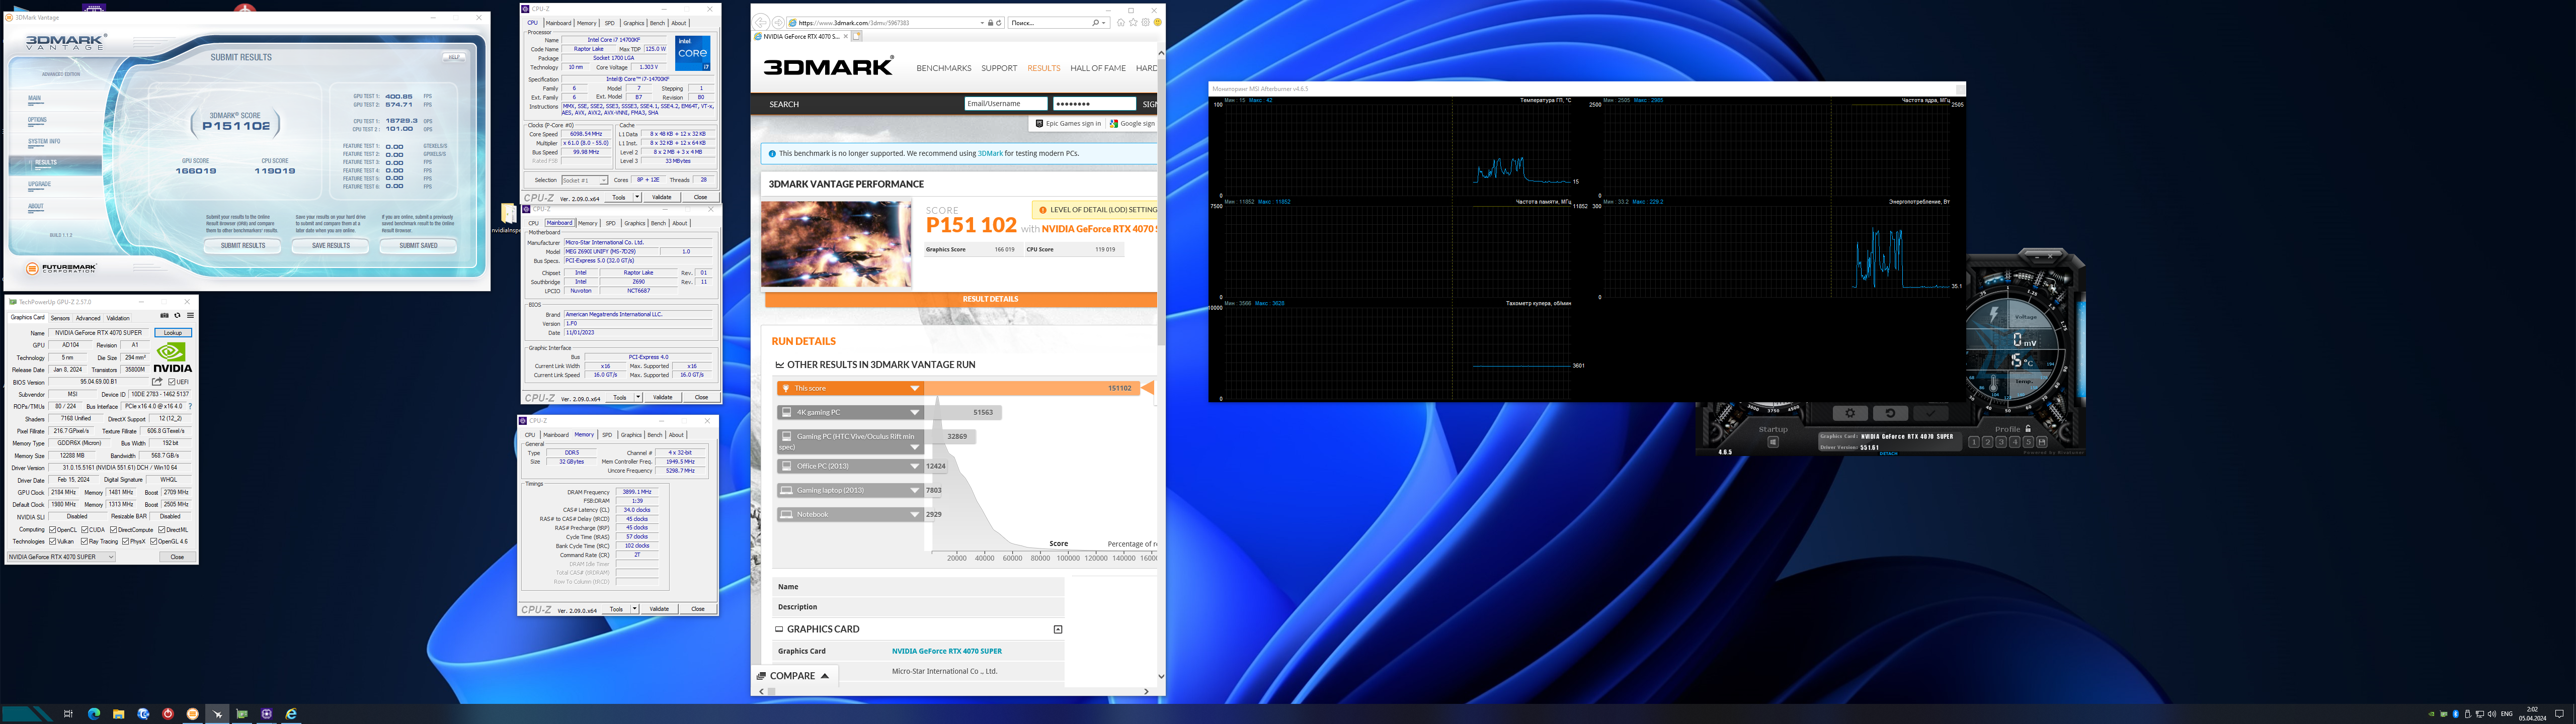Toggle OpenGL 4.6 checkbox in GPU-Z

pyautogui.click(x=153, y=542)
